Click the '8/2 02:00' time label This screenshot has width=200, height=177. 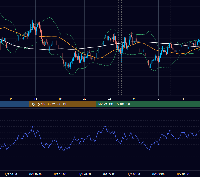point(159,174)
